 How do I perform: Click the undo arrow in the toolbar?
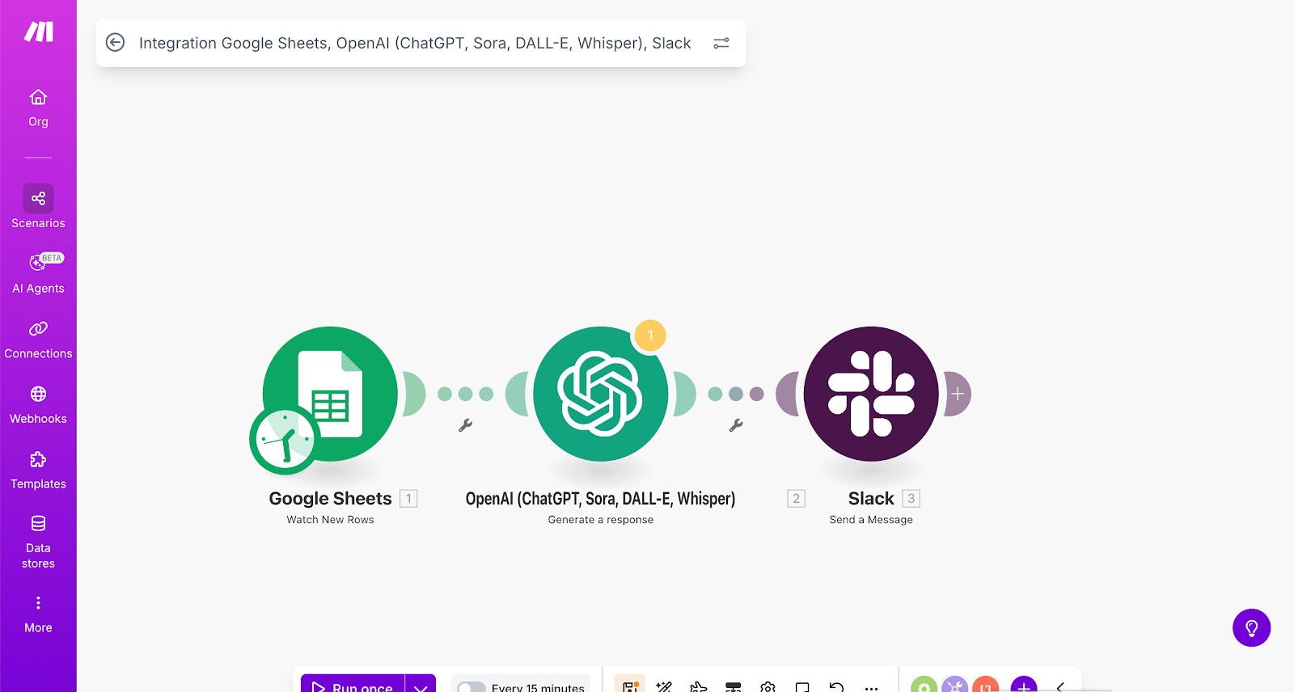pyautogui.click(x=837, y=687)
